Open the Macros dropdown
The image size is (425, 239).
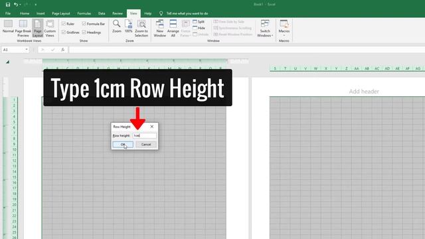(x=284, y=28)
